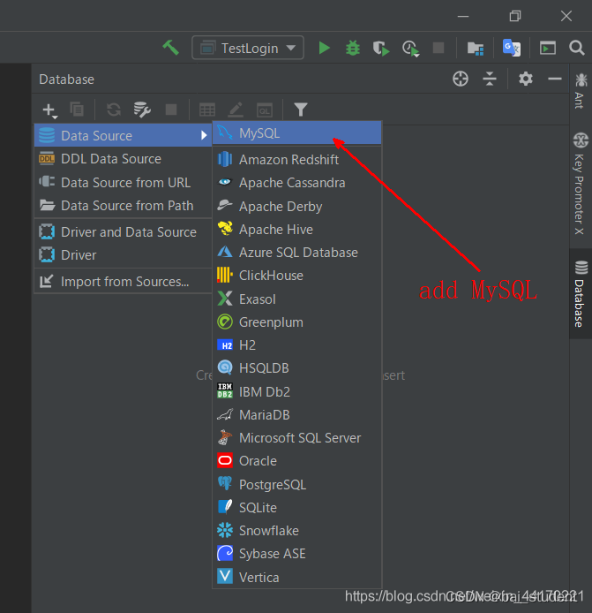Select Azure SQL Database
This screenshot has width=592, height=613.
296,252
